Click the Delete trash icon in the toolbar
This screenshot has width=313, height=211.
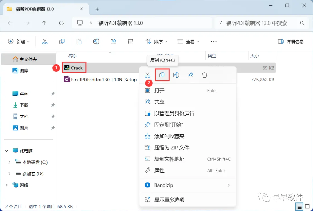click(130, 42)
